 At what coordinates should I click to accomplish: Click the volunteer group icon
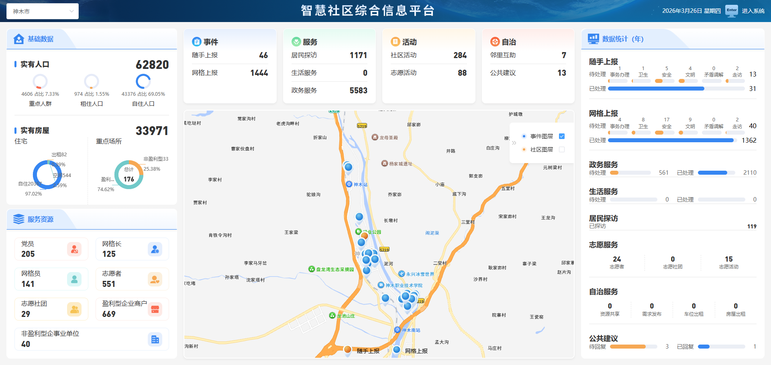coord(74,309)
